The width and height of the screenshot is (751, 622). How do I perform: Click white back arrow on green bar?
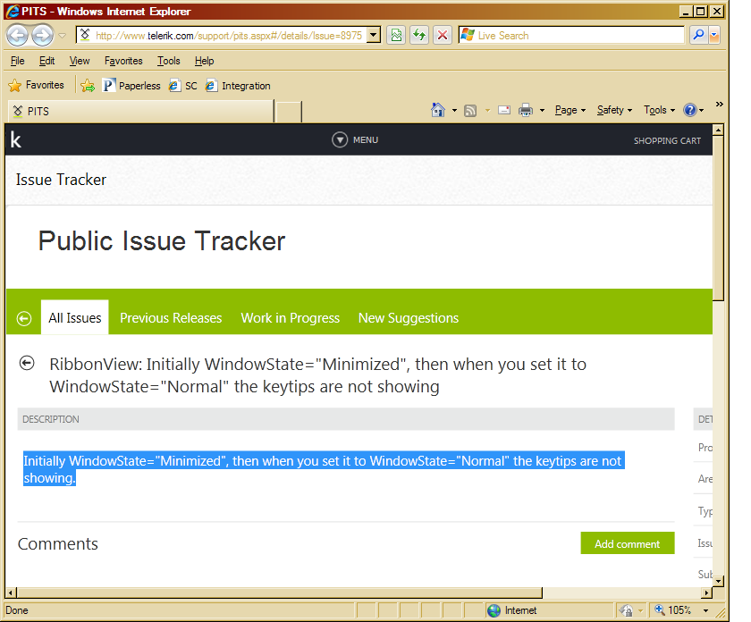click(x=24, y=318)
